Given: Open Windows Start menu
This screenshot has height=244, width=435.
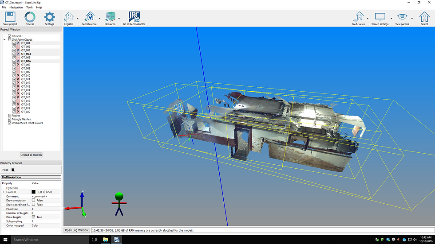Looking at the screenshot, I should 5,240.
